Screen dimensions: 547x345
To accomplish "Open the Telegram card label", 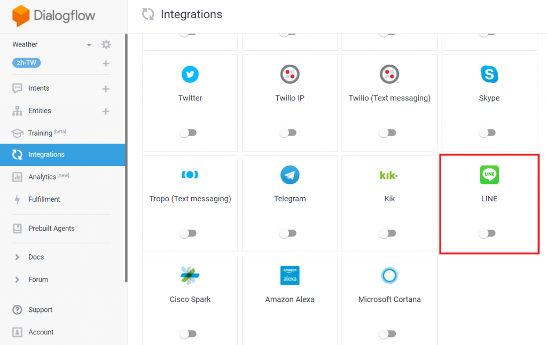I will point(290,199).
